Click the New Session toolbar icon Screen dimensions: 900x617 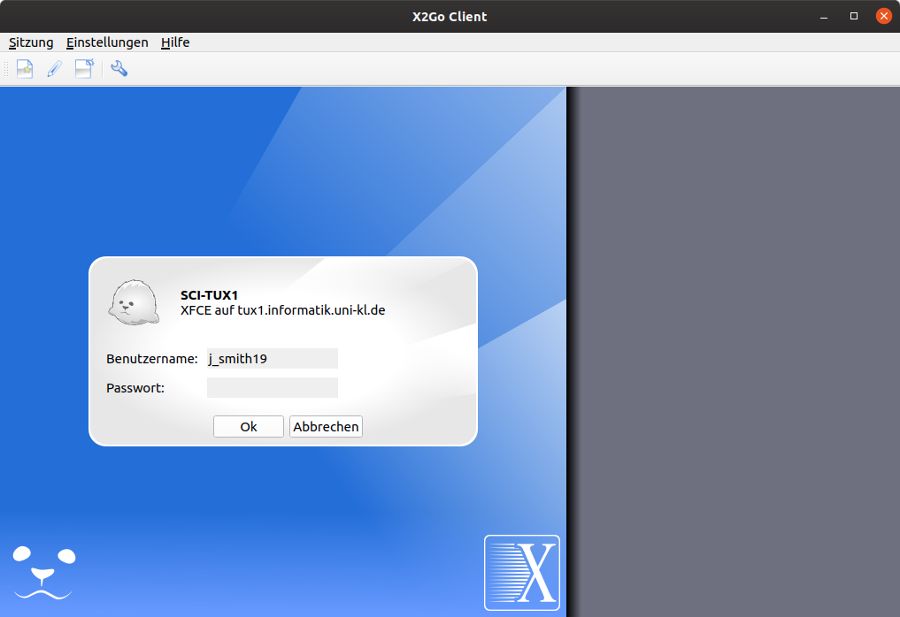25,69
